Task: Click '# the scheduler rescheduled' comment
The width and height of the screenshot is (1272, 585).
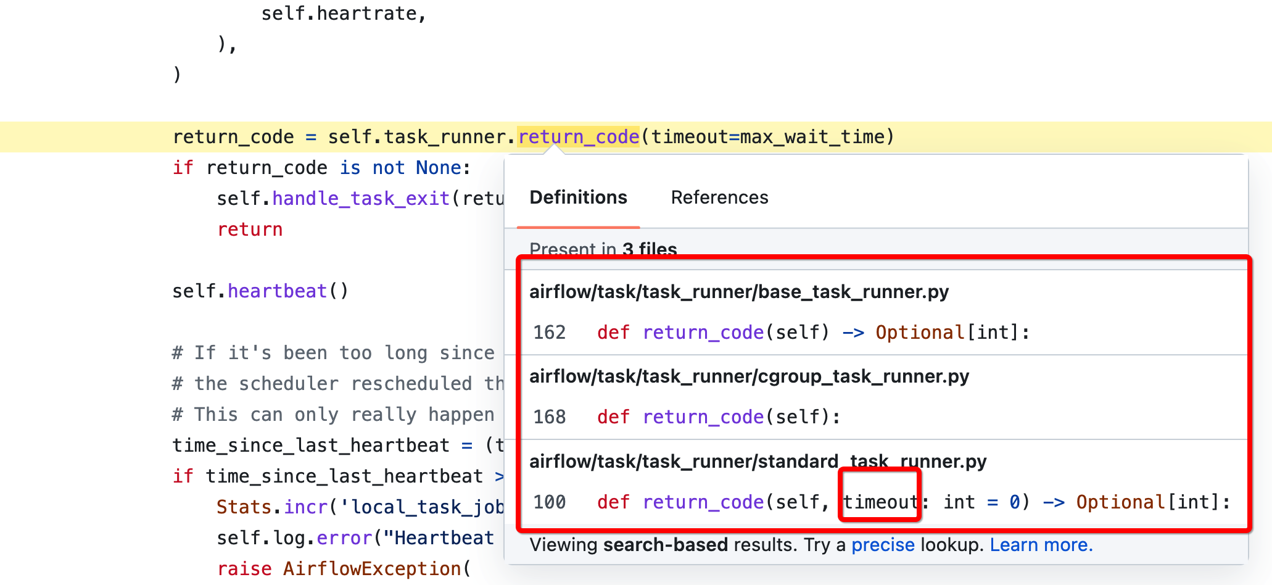Action: pos(338,383)
